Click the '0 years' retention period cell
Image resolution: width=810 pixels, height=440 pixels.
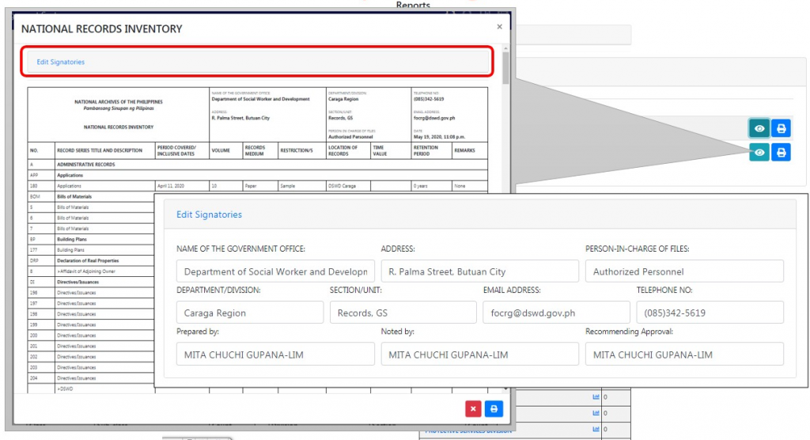point(421,186)
